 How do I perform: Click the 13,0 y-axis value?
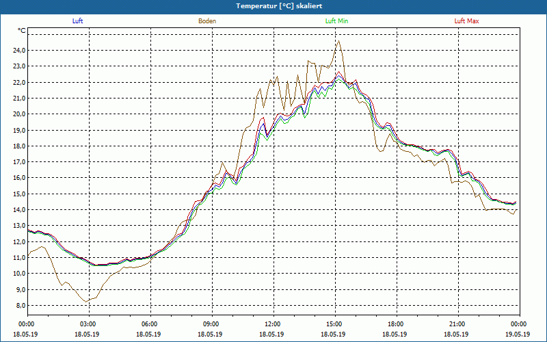[19, 226]
